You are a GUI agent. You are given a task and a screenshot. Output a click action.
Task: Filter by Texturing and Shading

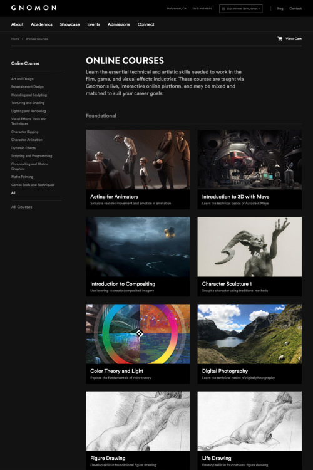point(28,103)
